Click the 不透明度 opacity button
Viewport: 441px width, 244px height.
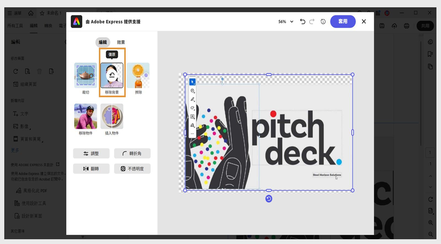click(x=132, y=169)
